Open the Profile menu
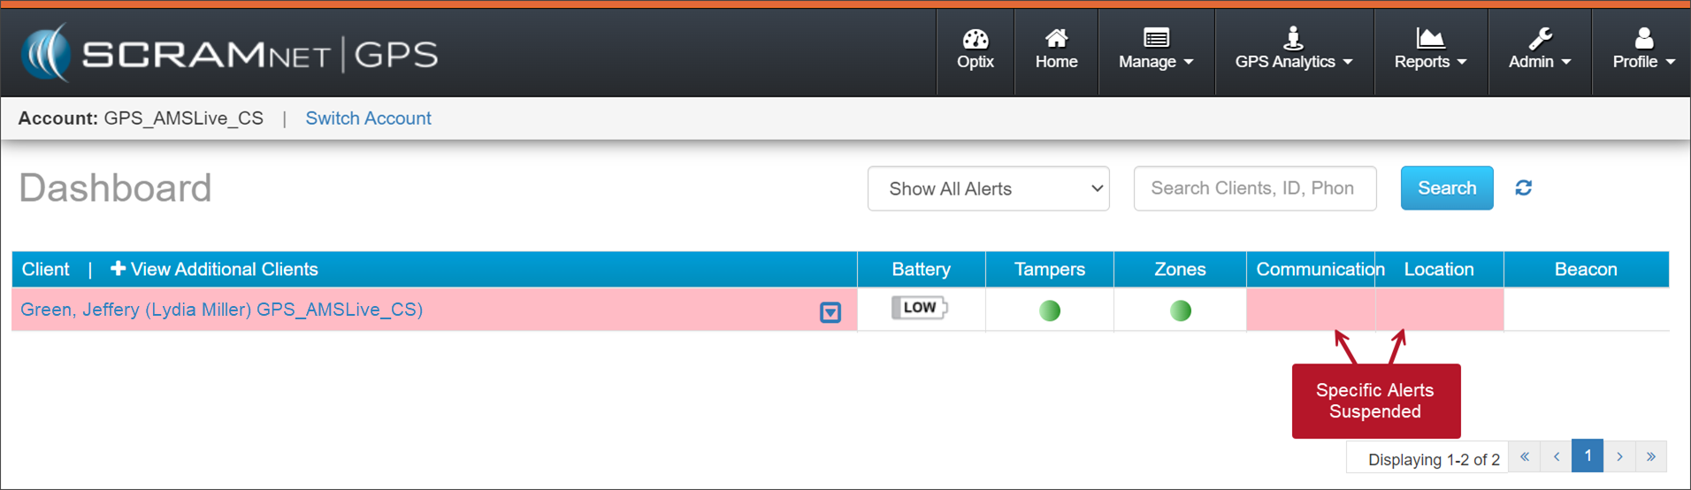Viewport: 1691px width, 490px height. click(x=1642, y=51)
